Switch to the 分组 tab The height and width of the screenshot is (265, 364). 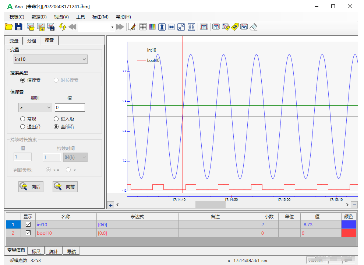click(32, 41)
